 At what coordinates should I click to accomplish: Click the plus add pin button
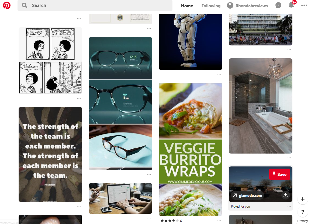(302, 199)
